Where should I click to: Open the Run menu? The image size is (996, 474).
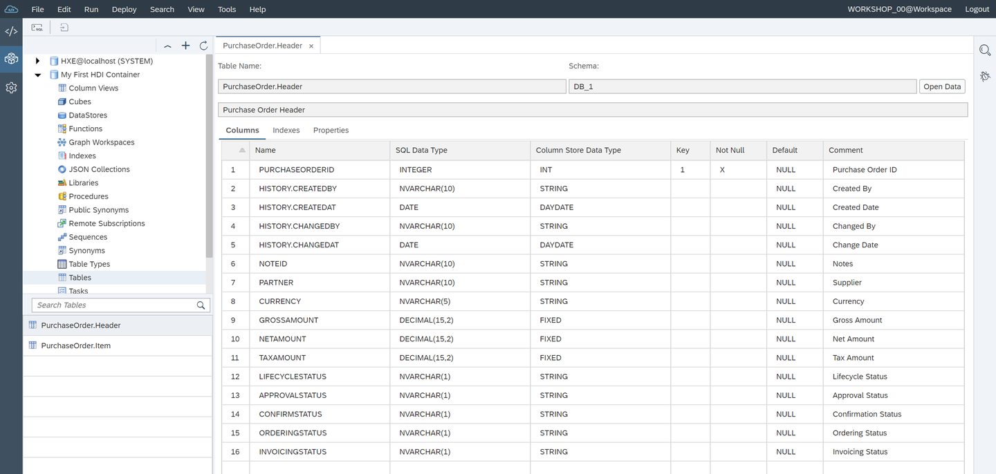tap(91, 9)
